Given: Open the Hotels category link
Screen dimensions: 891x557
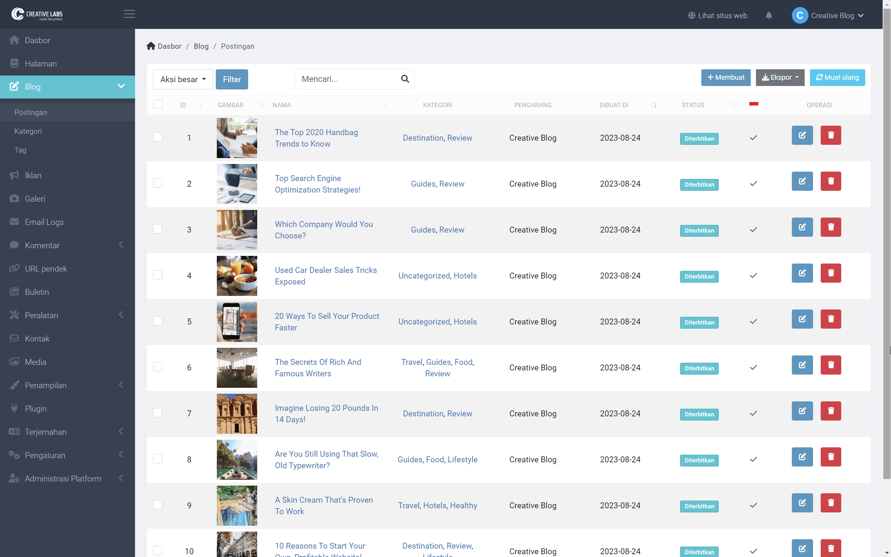Looking at the screenshot, I should pyautogui.click(x=465, y=276).
